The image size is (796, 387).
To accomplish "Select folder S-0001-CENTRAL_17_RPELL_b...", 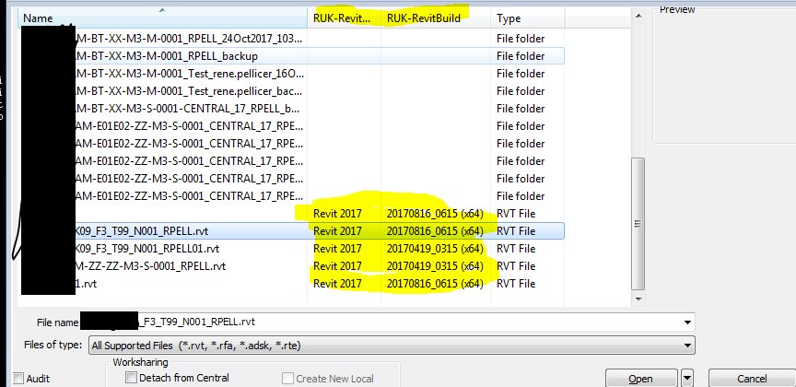I will pyautogui.click(x=187, y=109).
